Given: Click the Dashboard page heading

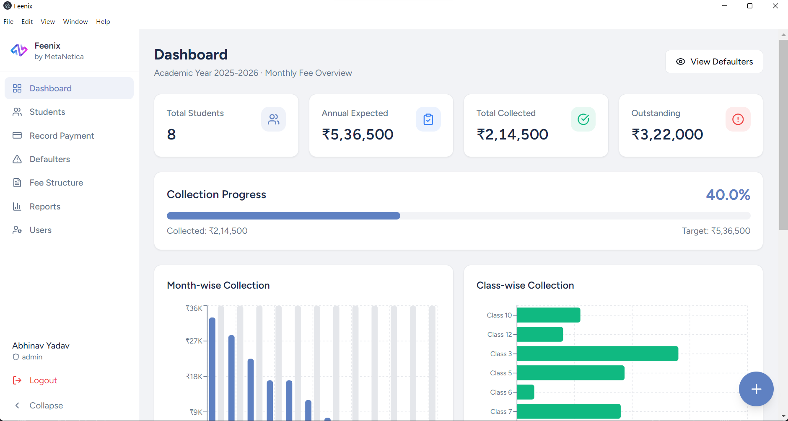Looking at the screenshot, I should coord(191,54).
